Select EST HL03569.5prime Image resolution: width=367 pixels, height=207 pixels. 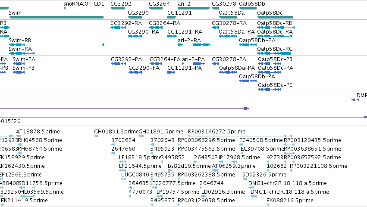tap(28, 196)
